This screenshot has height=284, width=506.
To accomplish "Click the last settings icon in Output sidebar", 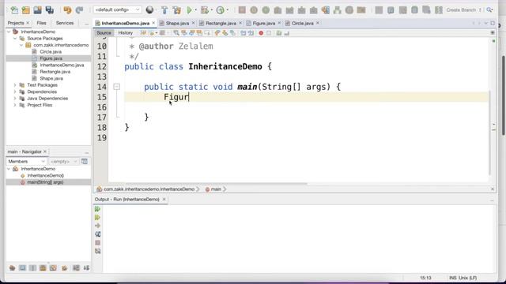I will coord(97,251).
